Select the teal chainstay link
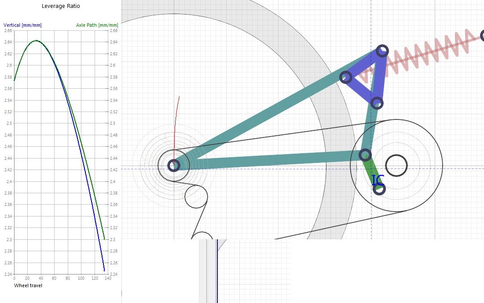The width and height of the screenshot is (484, 303). pos(273,160)
